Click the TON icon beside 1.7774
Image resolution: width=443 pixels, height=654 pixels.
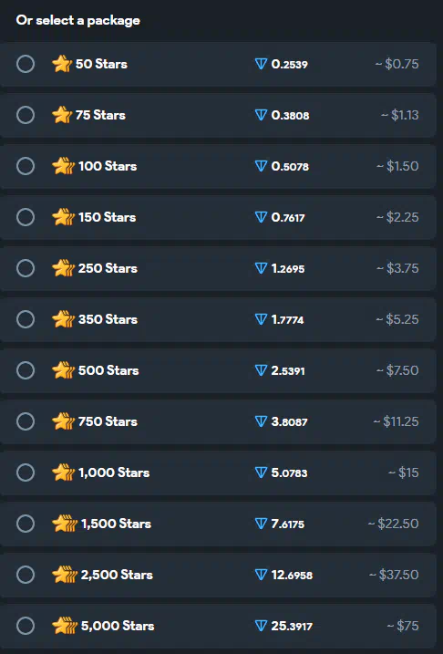coord(261,319)
